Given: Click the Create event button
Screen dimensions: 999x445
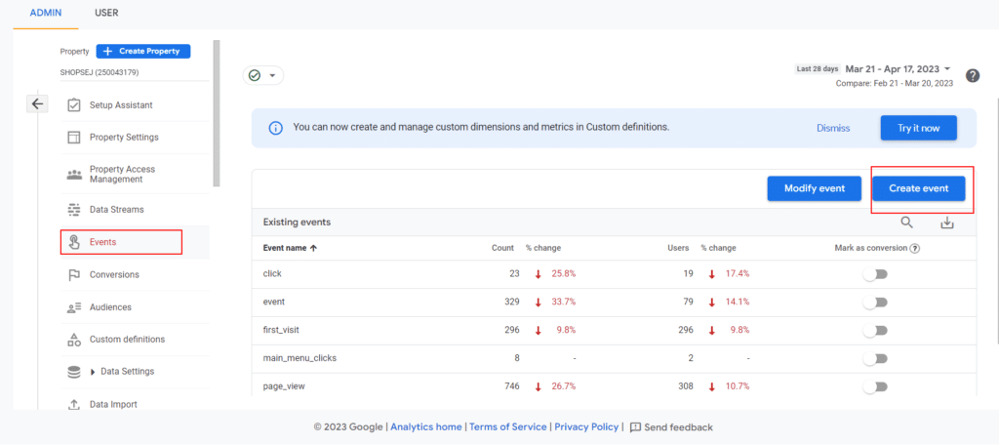Looking at the screenshot, I should tap(918, 188).
